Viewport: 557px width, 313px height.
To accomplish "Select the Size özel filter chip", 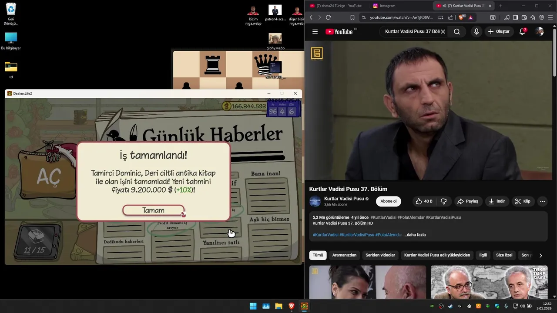I will 504,255.
